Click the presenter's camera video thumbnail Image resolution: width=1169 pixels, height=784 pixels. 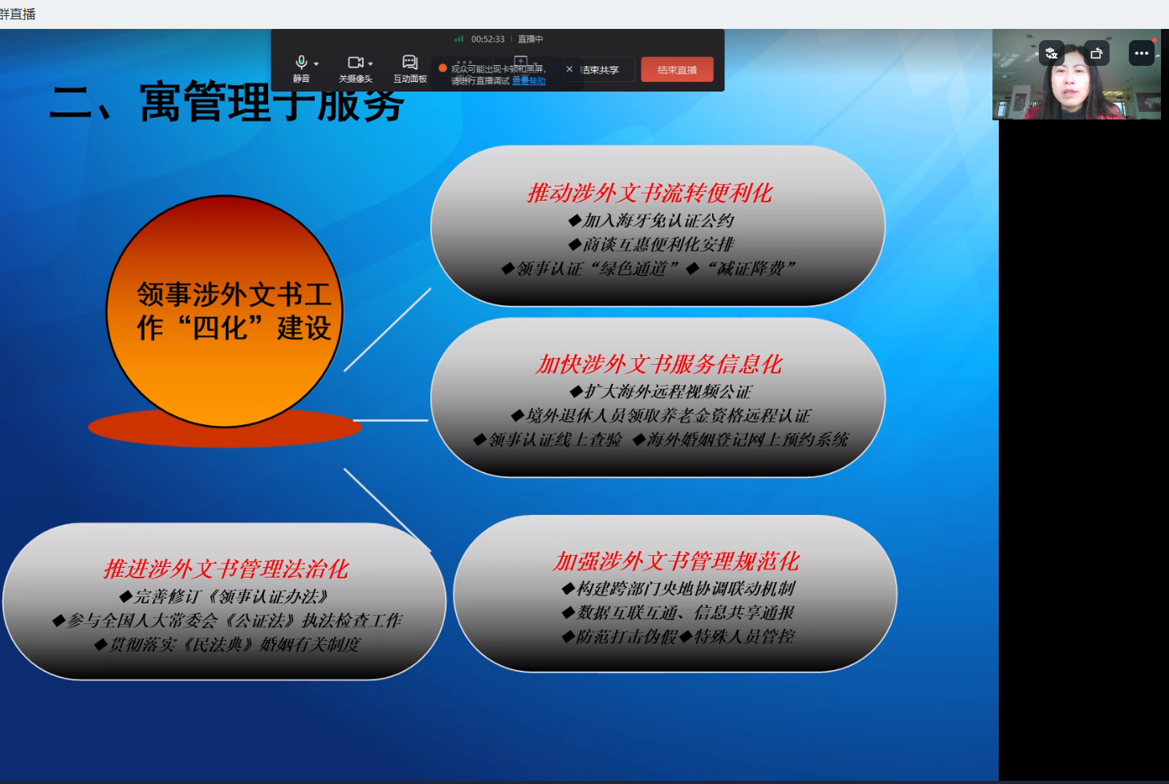click(x=1076, y=92)
